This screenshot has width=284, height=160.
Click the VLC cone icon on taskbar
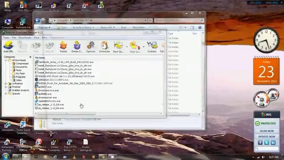pos(74,157)
